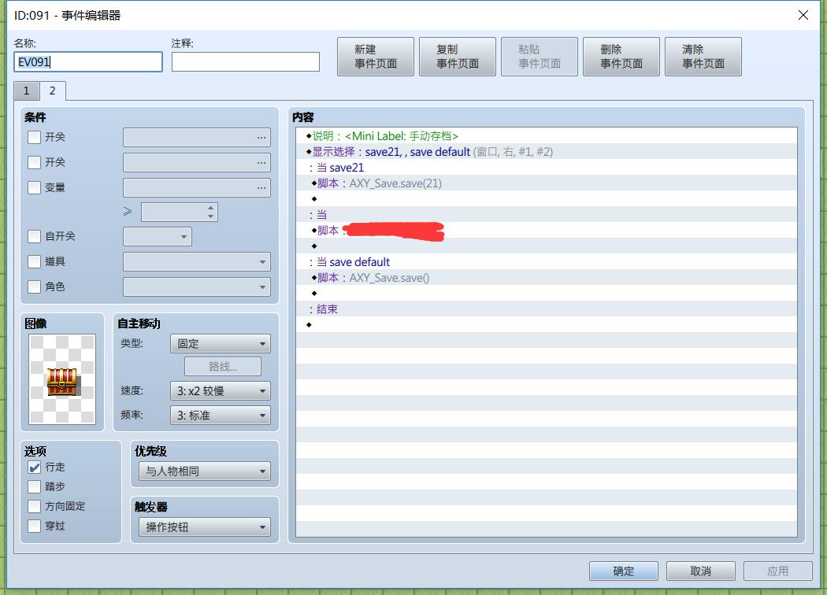Click 粘贴事件页面 button

[x=539, y=57]
